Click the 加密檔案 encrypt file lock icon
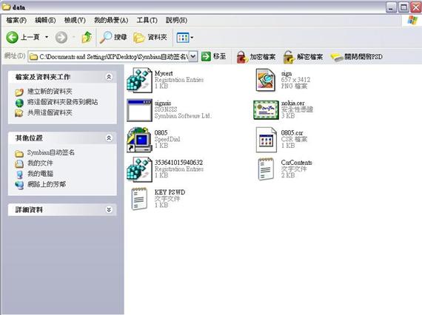The height and width of the screenshot is (315, 422). coord(242,57)
